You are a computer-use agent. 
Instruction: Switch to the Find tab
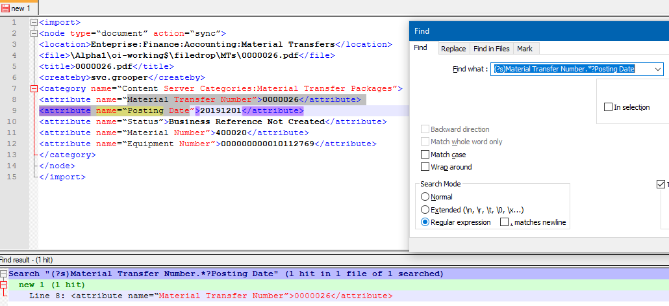pyautogui.click(x=421, y=48)
